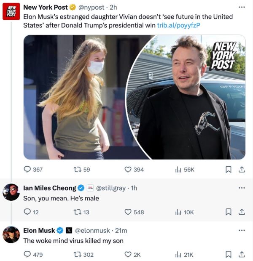Open more options on Ian Miles Cheong's reply
Viewport: 253px width, 261px height.
coord(242,188)
